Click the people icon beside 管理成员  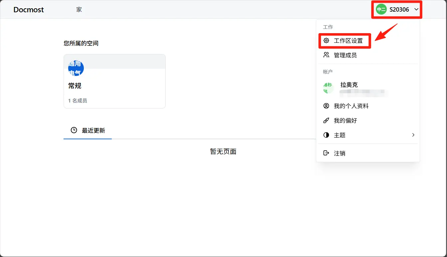tap(326, 55)
